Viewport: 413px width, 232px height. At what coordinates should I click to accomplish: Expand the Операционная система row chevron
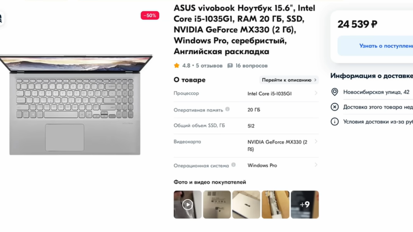316,165
